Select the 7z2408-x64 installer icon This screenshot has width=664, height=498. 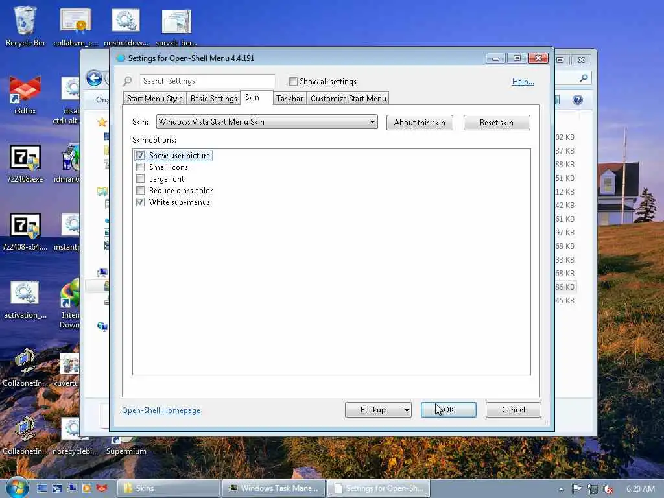25,231
